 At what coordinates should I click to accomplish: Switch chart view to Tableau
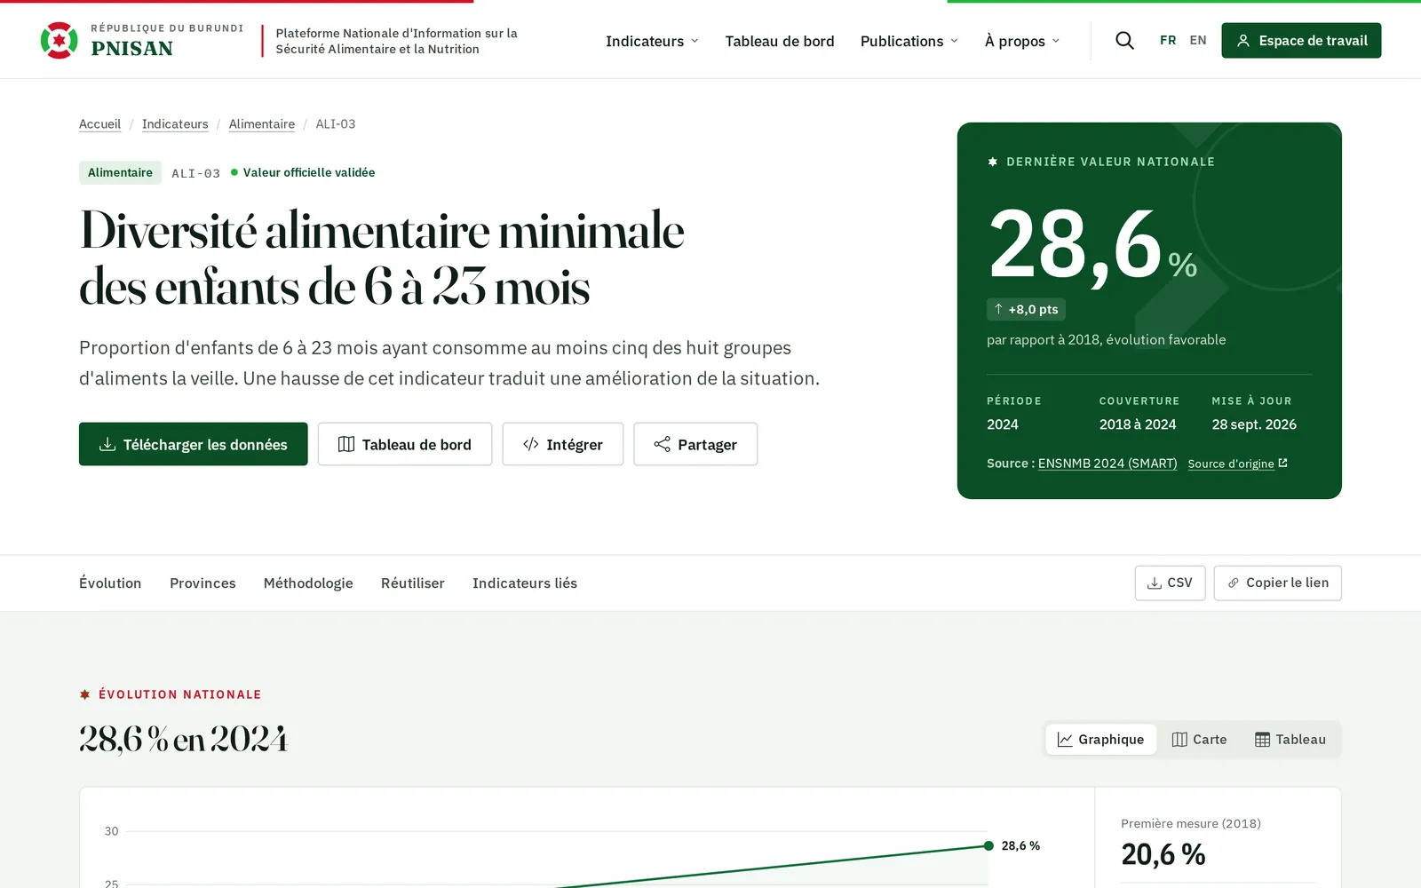point(1290,740)
